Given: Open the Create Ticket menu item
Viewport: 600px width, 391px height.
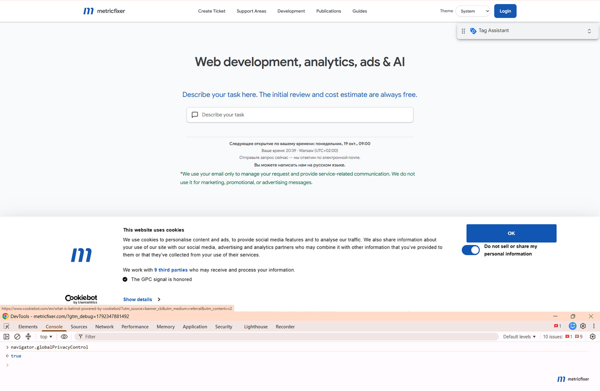Looking at the screenshot, I should pos(212,11).
